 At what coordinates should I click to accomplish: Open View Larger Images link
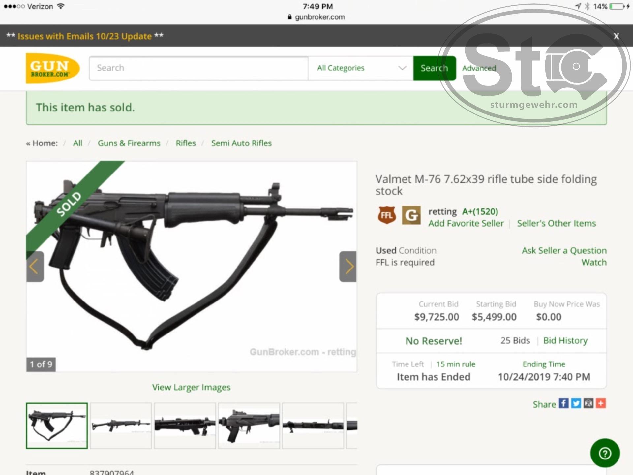coord(191,387)
